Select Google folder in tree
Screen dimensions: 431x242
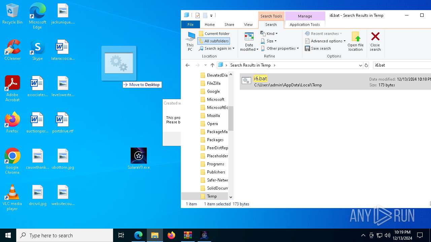[213, 91]
